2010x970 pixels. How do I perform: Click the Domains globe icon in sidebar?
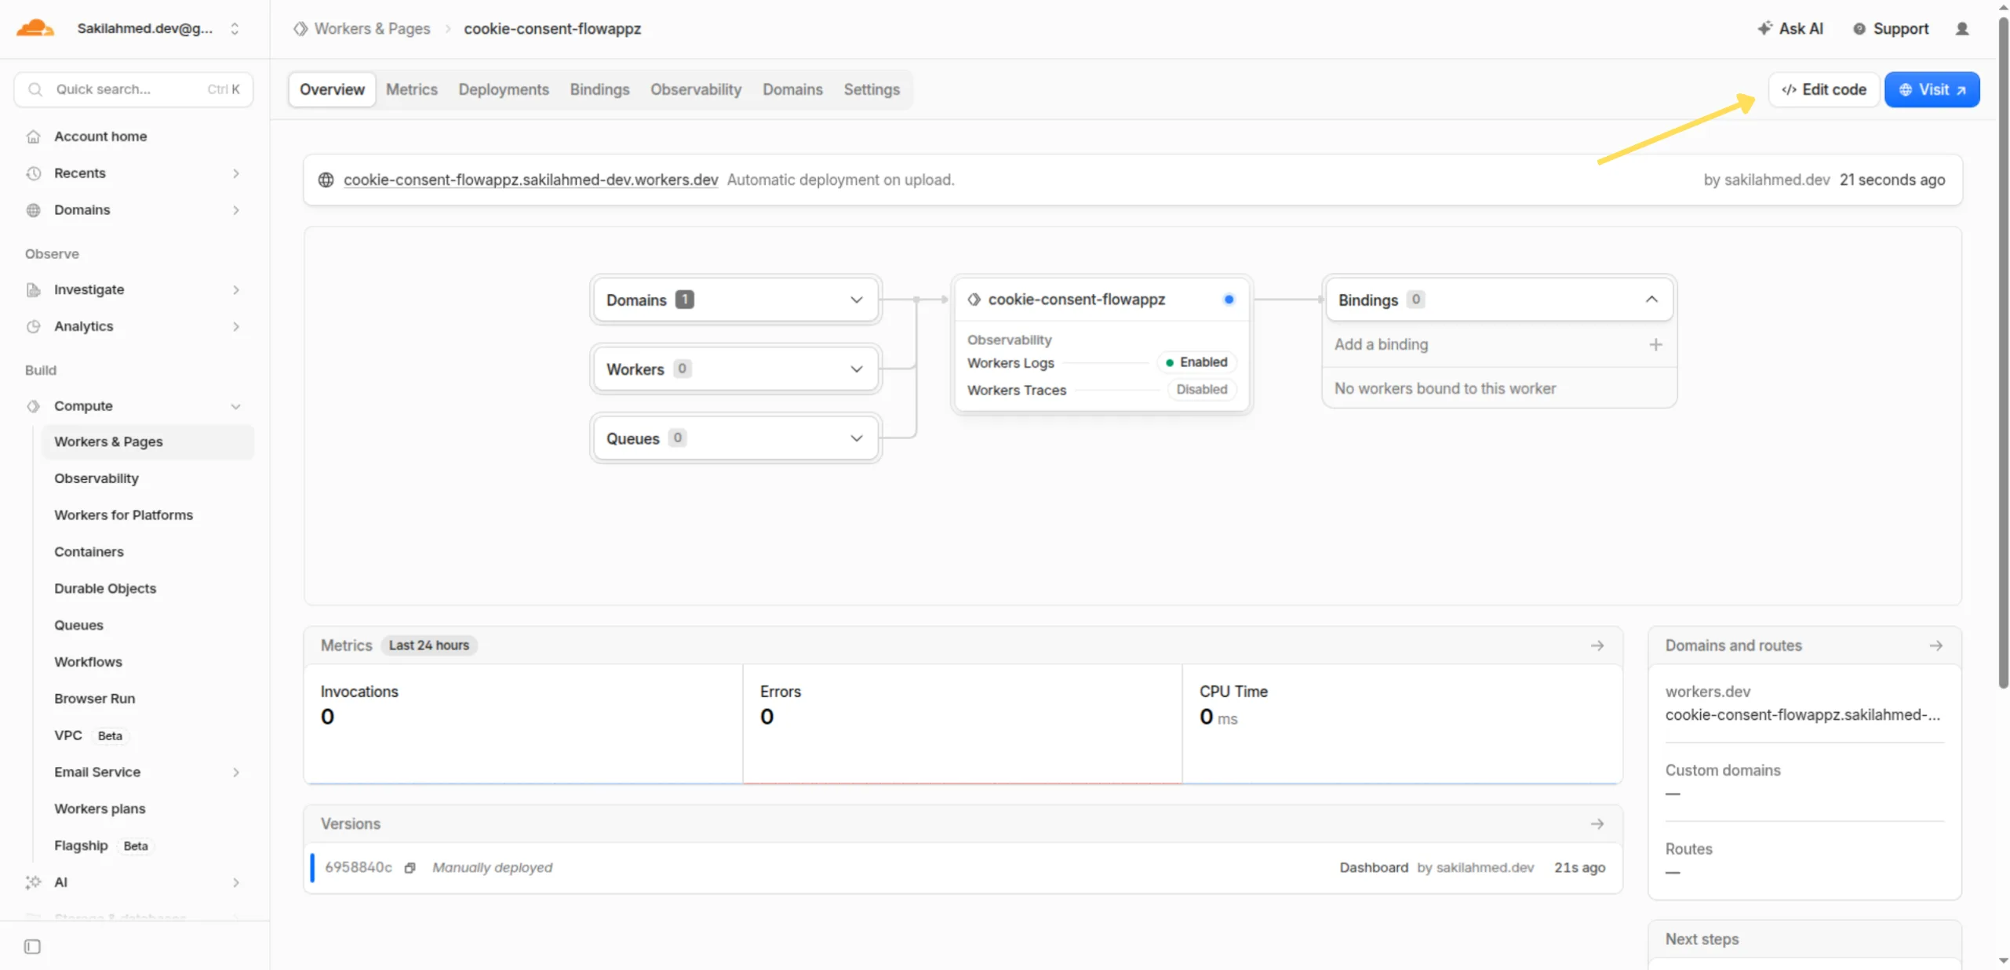pos(33,210)
